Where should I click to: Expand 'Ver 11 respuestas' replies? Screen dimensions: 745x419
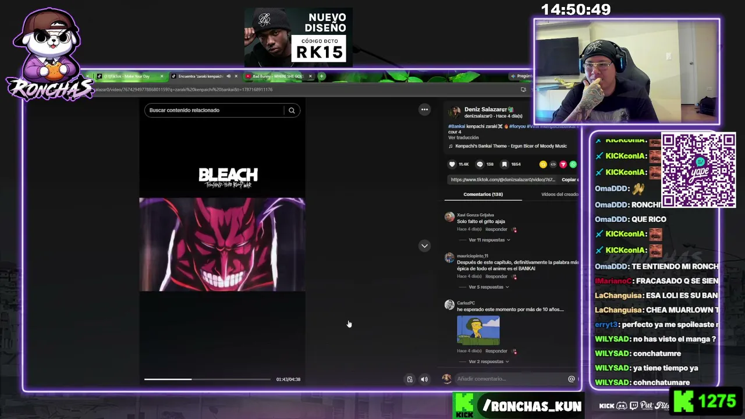tap(489, 240)
